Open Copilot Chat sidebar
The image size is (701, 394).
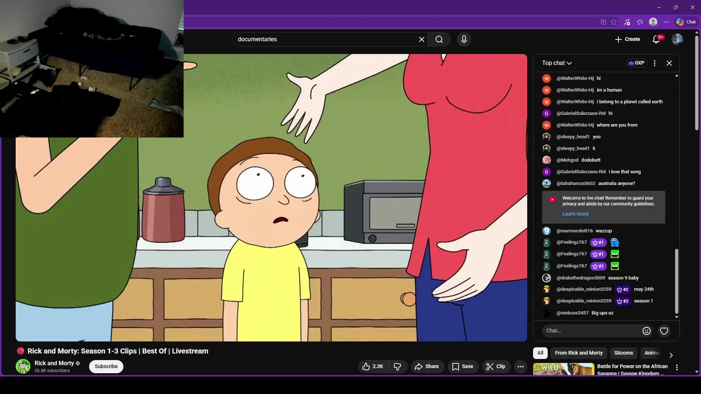686,22
